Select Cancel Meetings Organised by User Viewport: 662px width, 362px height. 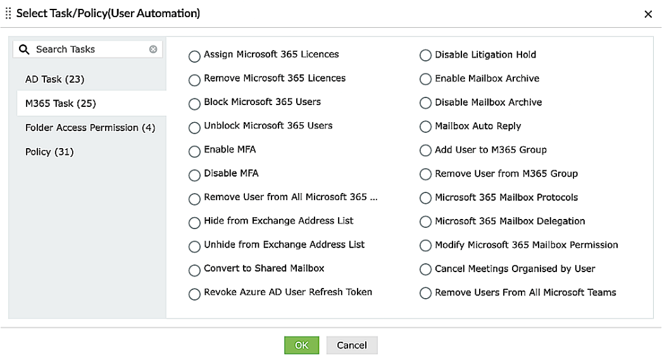coord(425,270)
